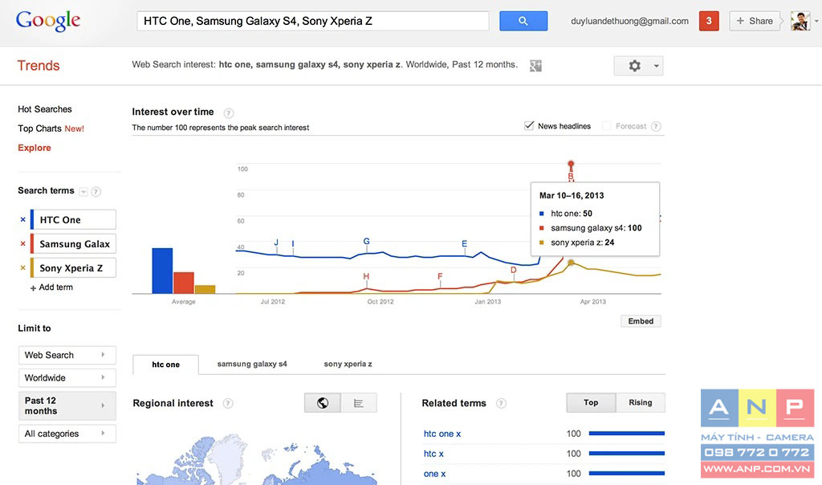822x485 pixels.
Task: Click the help icon next to Interest over time
Action: click(x=229, y=113)
